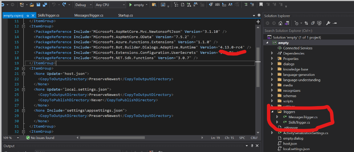Click the Redo arrow icon
Screen dimensions: 354x152
tap(64, 4)
